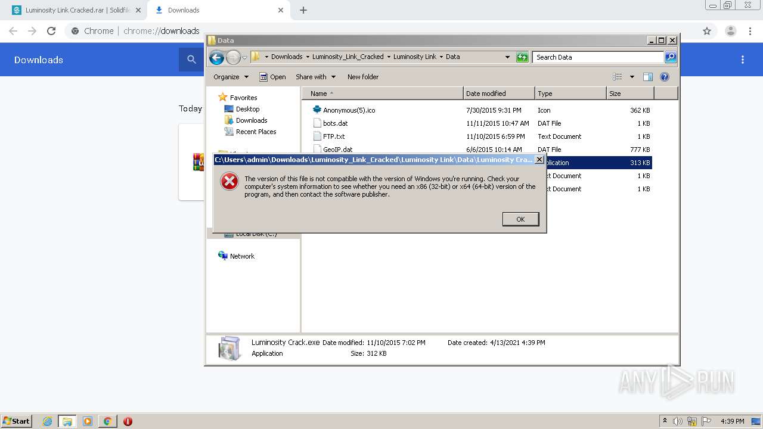Open the view options dropdown arrow
Image resolution: width=763 pixels, height=429 pixels.
tap(632, 77)
